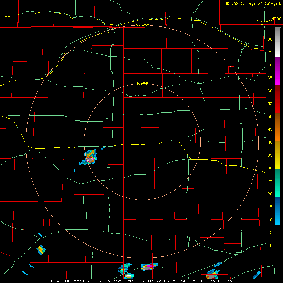Viewport: 283px width, 283px height.
Task: Click the 20 value on the scale
Action: tap(270, 194)
